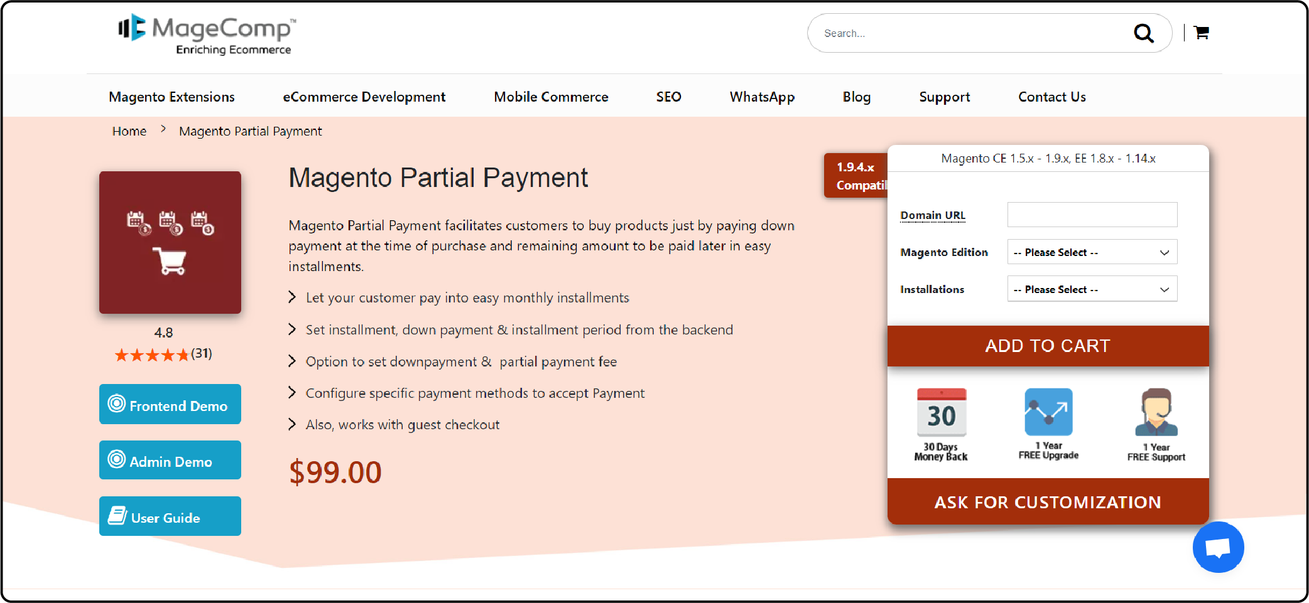Viewport: 1309px width, 603px height.
Task: Click the 1.9.4.x Compatible badge
Action: point(856,176)
